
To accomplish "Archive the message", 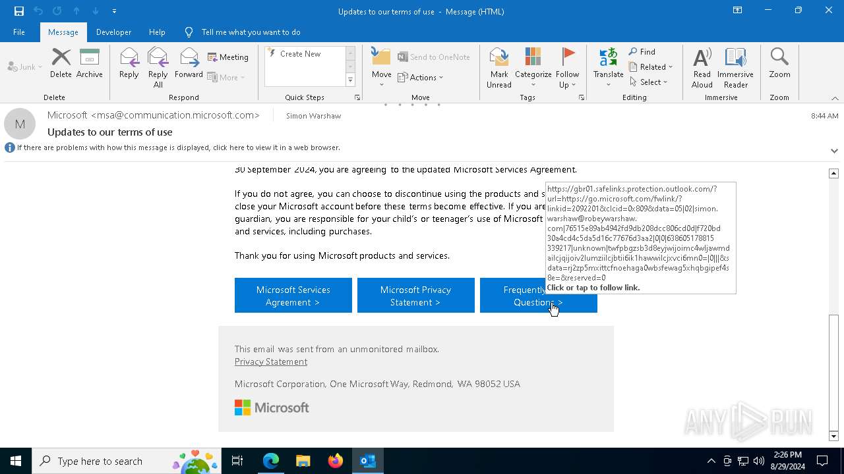I will coord(90,63).
